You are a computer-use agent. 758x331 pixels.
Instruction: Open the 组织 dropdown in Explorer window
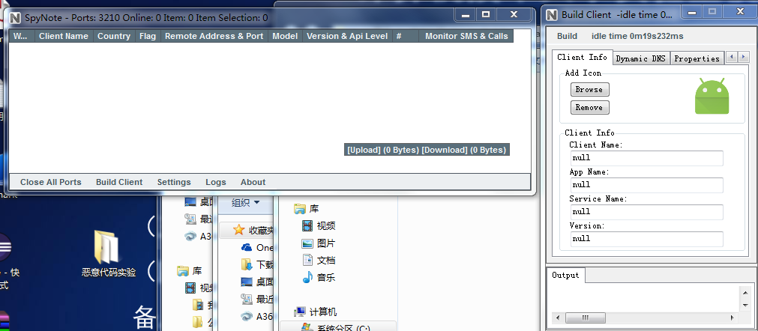246,203
